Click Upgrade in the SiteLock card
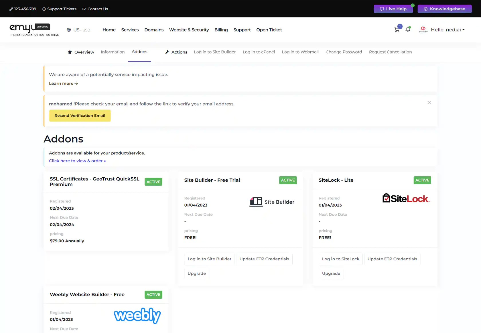This screenshot has width=481, height=333. [331, 273]
